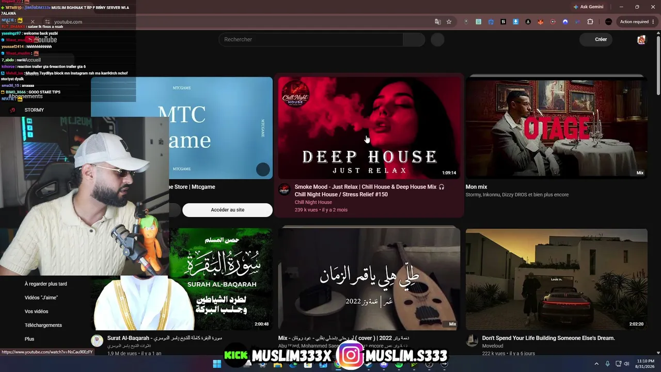Open the Ask Gemini button
The image size is (661, 372).
(588, 7)
